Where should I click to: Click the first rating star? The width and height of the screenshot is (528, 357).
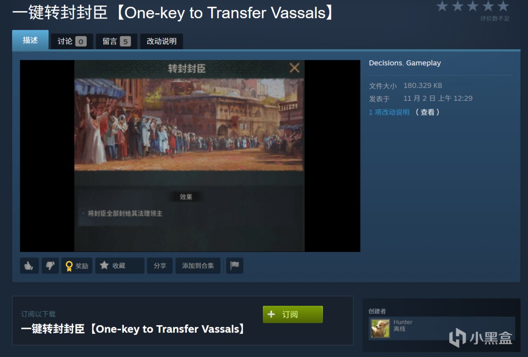tap(442, 6)
